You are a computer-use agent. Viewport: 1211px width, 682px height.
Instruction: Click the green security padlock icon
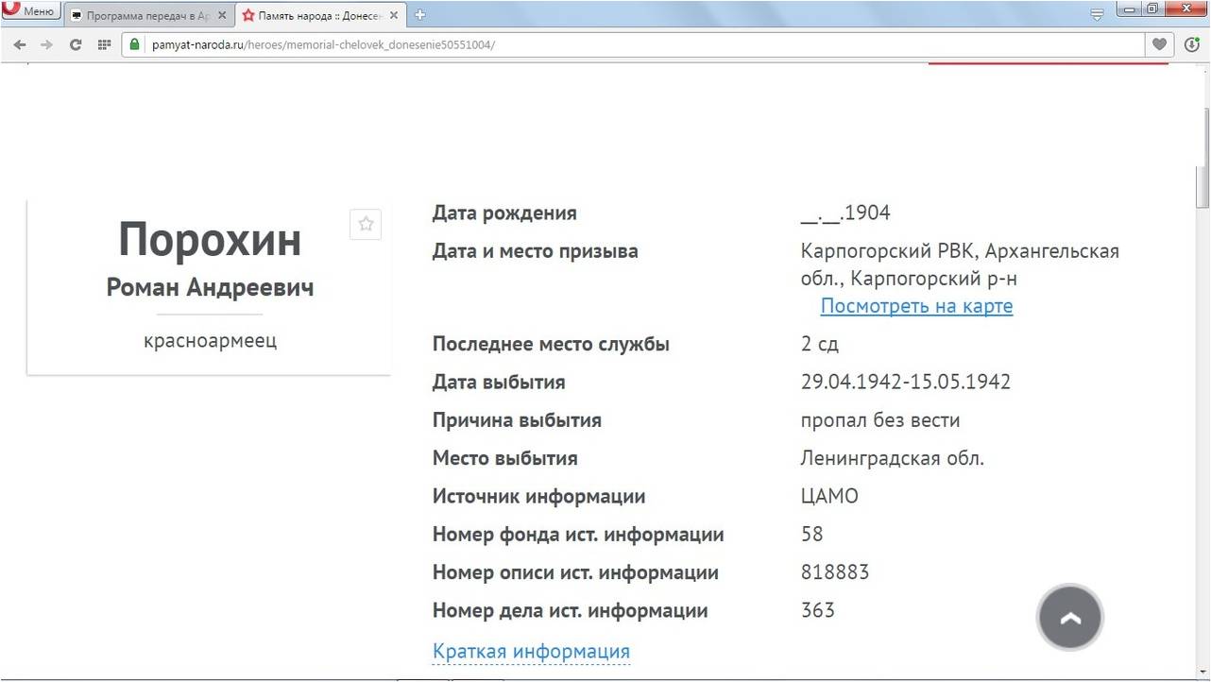[x=134, y=44]
